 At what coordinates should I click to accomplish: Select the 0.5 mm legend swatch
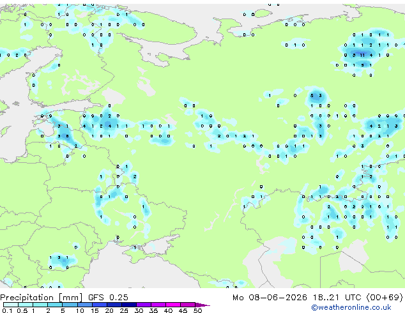click(26, 305)
